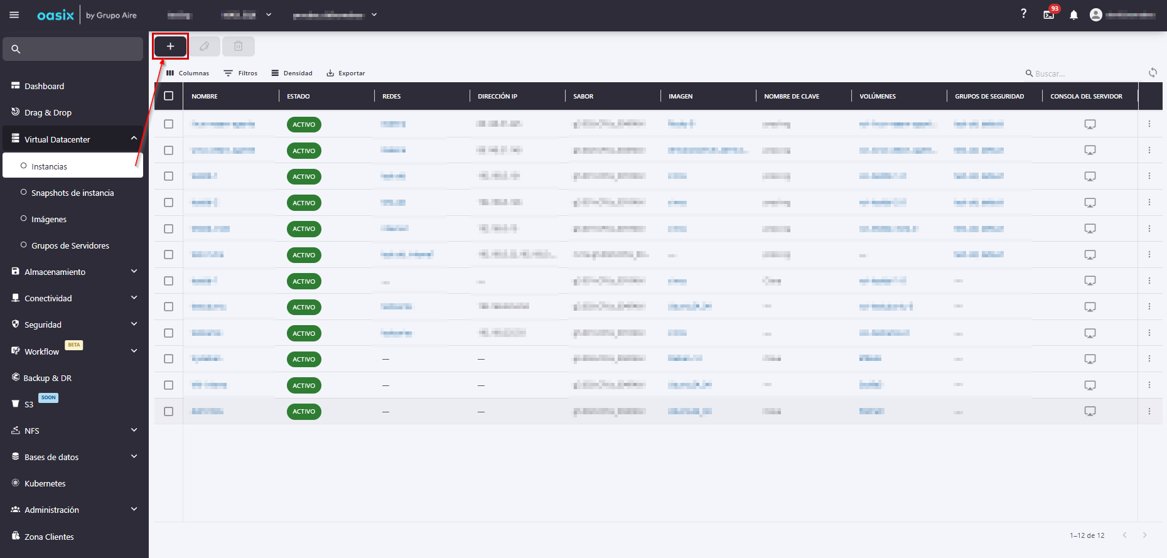Viewport: 1167px width, 558px height.
Task: Click the plus icon to create instance
Action: pyautogui.click(x=170, y=46)
